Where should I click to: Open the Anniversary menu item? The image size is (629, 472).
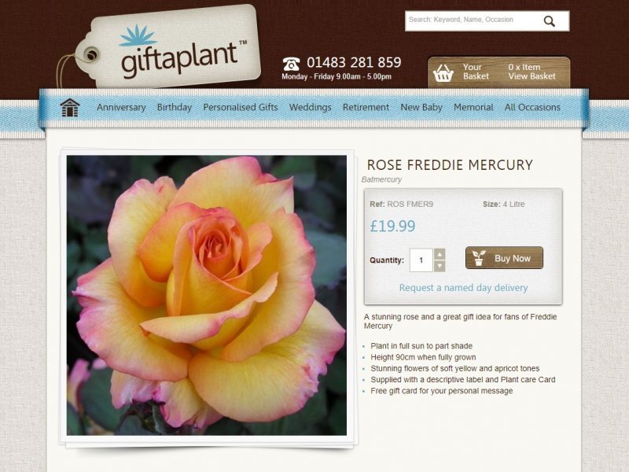tap(121, 108)
